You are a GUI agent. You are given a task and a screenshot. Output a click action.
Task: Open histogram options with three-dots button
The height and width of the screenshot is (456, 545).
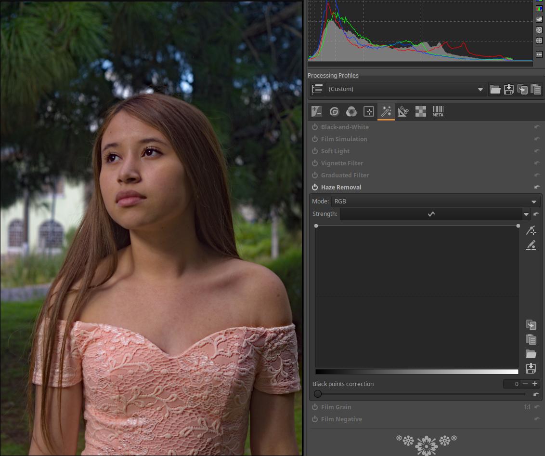tap(539, 54)
